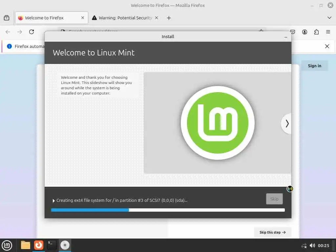The width and height of the screenshot is (336, 252).
Task: Close the Welcome to Firefox tab
Action: (x=83, y=18)
